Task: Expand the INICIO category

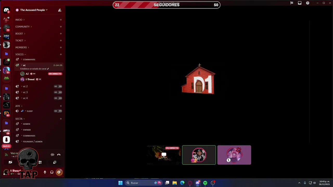Action: (20, 20)
